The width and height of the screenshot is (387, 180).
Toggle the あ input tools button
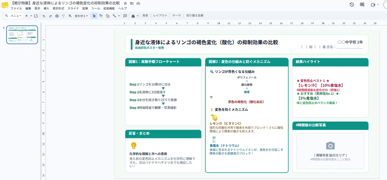(x=133, y=16)
